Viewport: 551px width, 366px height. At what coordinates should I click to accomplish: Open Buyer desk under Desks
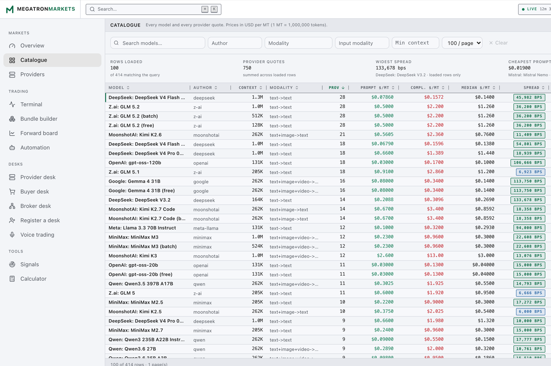[x=52, y=191]
